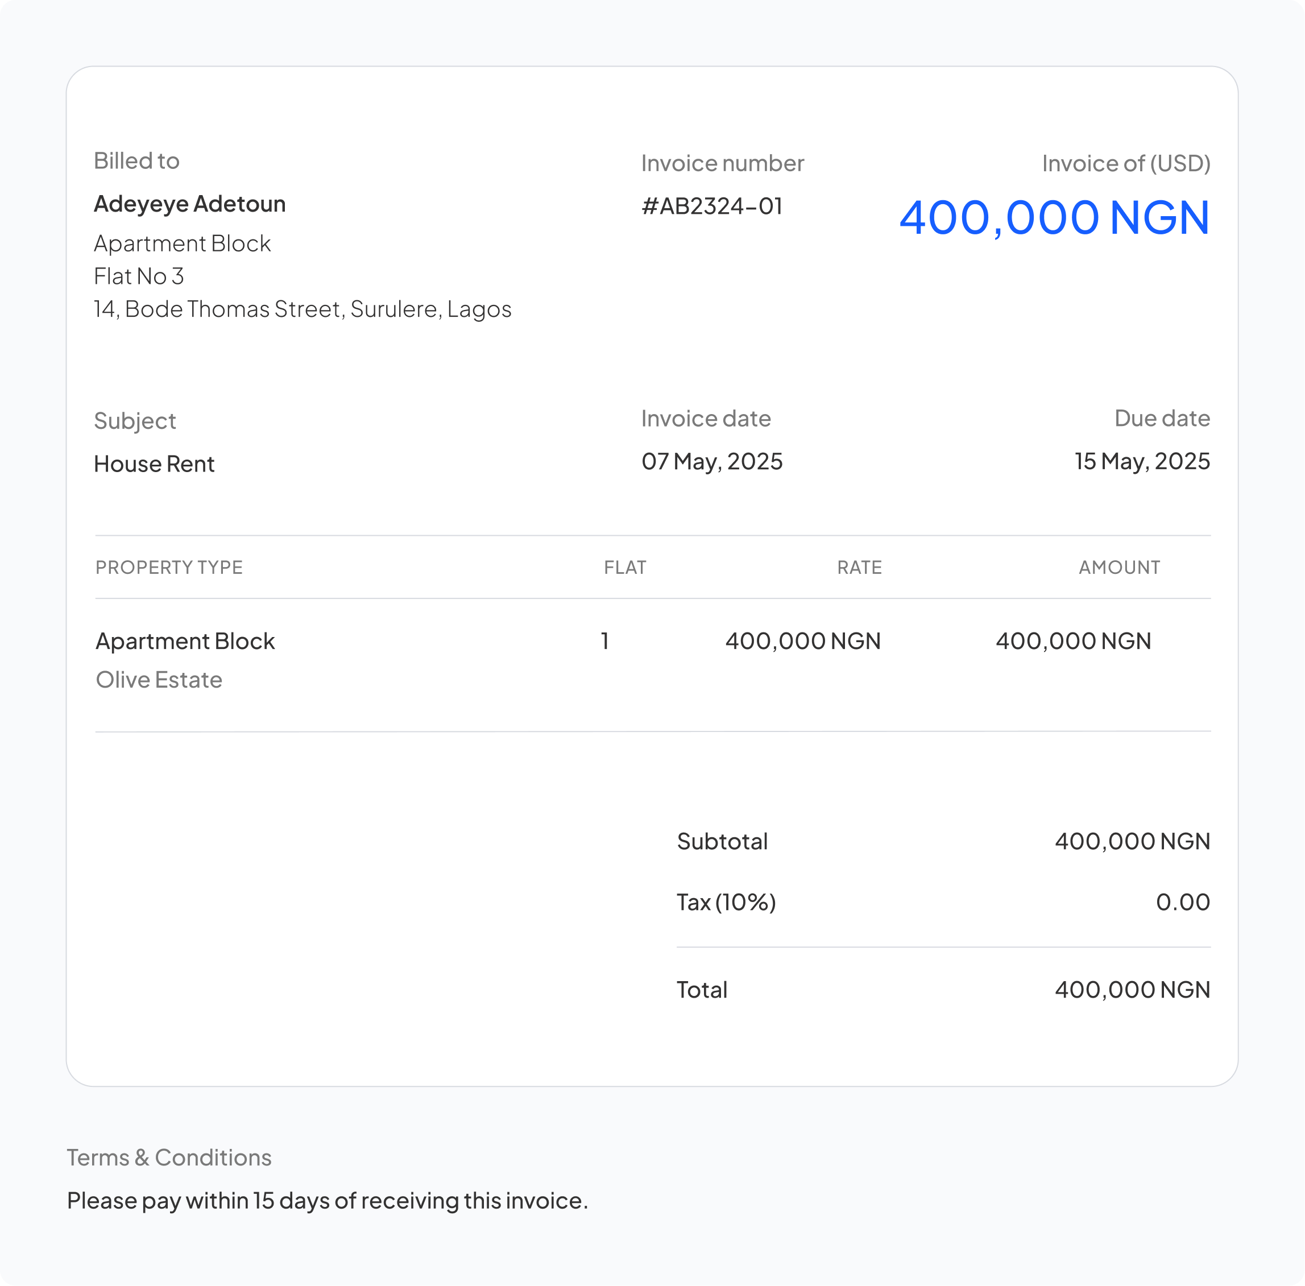Viewport: 1305px width, 1286px height.
Task: Click the PROPERTY TYPE column header
Action: [169, 568]
